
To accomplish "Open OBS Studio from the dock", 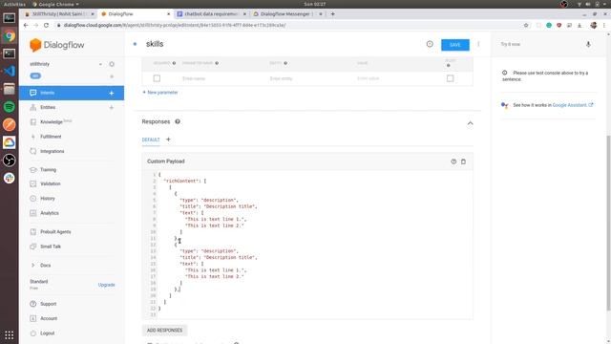I will (9, 161).
